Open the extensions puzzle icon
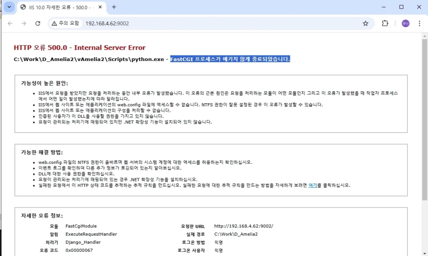Screen dimensions: 428x256 click(x=385, y=23)
